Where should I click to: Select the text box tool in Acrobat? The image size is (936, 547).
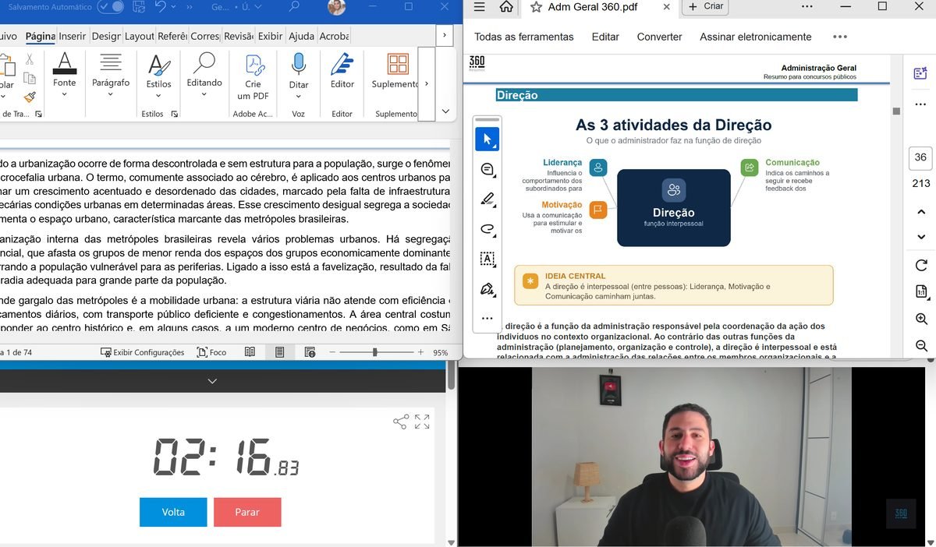click(487, 259)
